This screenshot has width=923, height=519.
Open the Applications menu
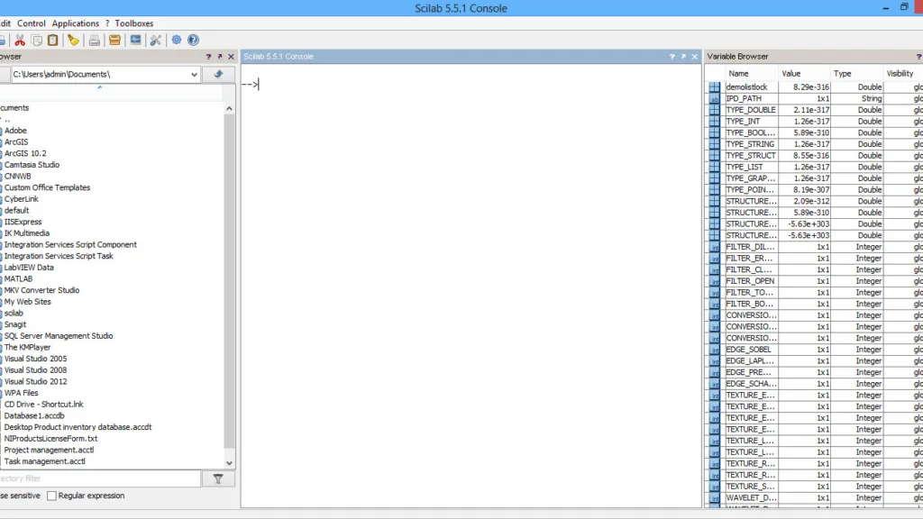click(76, 23)
